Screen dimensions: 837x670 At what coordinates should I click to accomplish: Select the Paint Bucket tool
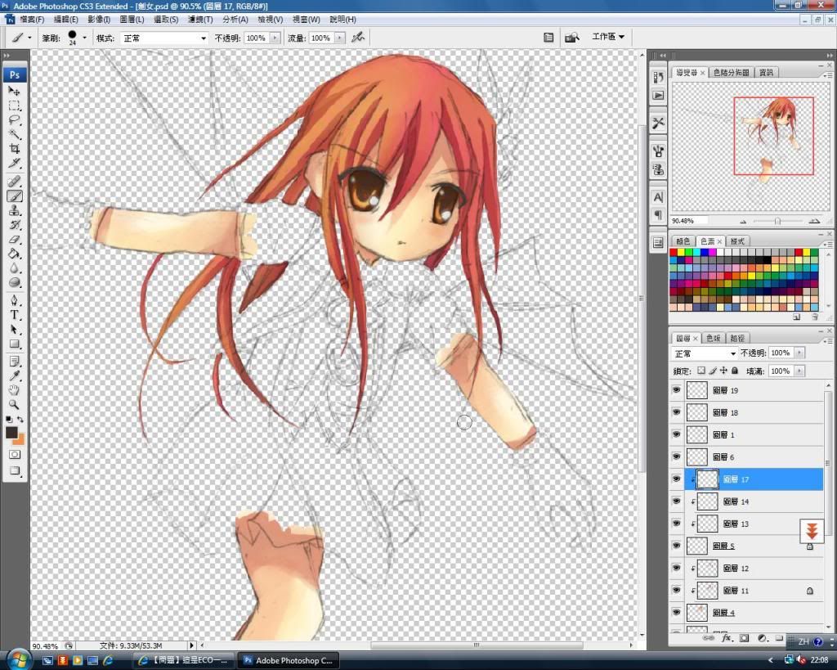tap(15, 254)
